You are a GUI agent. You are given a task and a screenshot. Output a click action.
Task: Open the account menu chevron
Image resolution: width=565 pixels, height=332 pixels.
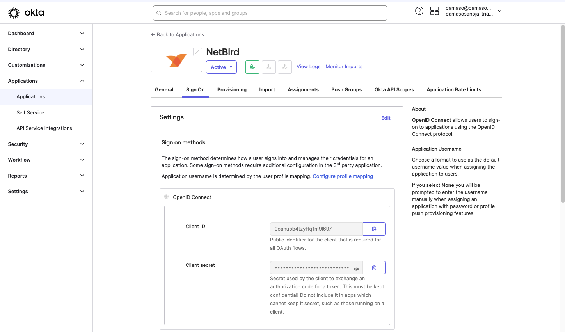500,11
